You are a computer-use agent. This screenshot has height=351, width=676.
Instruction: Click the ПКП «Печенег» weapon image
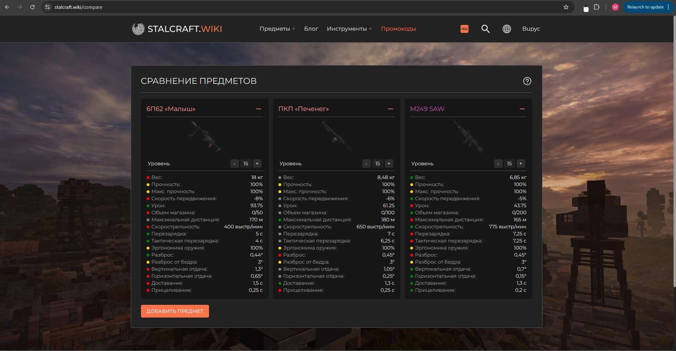[337, 137]
